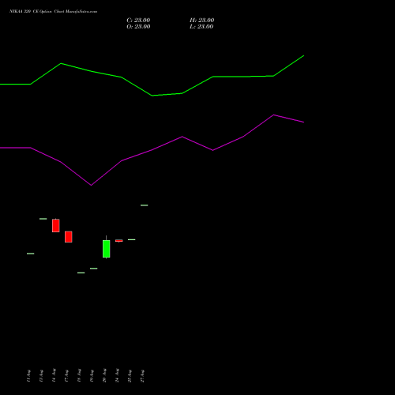The width and height of the screenshot is (395, 395).
Task: Click the green indicator line's final peak
Action: [304, 55]
